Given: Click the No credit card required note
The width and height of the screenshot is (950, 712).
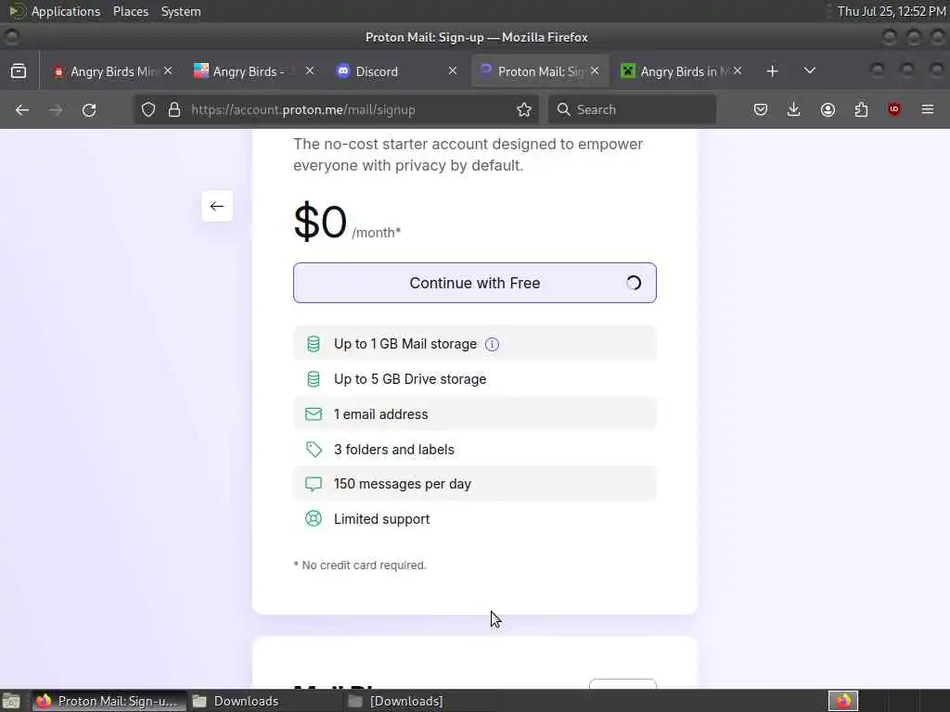Looking at the screenshot, I should [360, 565].
